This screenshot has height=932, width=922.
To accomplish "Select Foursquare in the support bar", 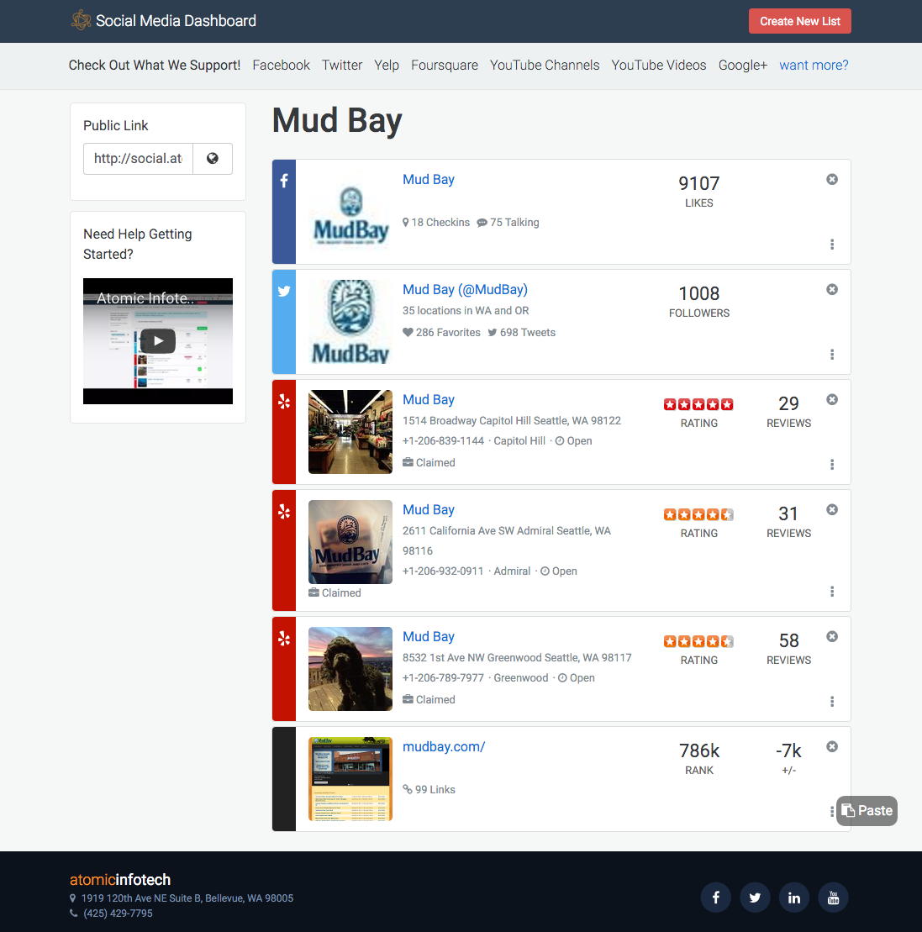I will pyautogui.click(x=444, y=66).
